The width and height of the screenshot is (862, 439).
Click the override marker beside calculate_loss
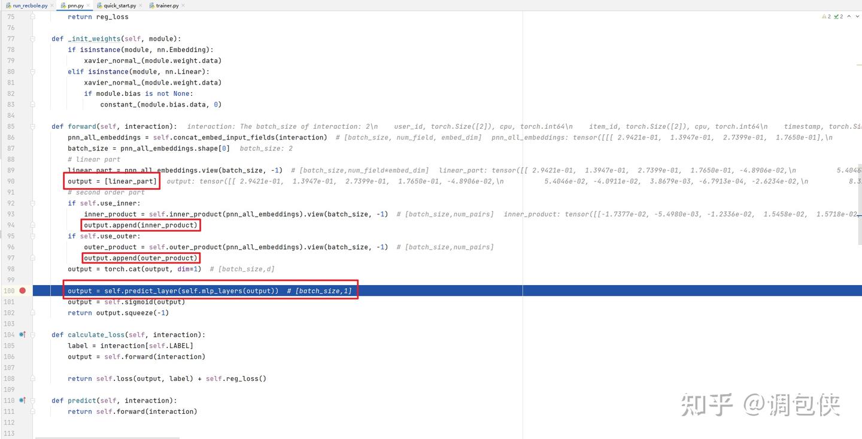tap(23, 334)
